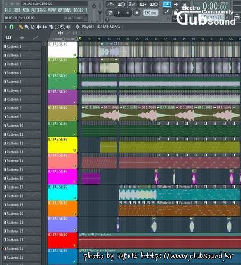
Task: Stop playback with the stop button
Action: click(127, 13)
